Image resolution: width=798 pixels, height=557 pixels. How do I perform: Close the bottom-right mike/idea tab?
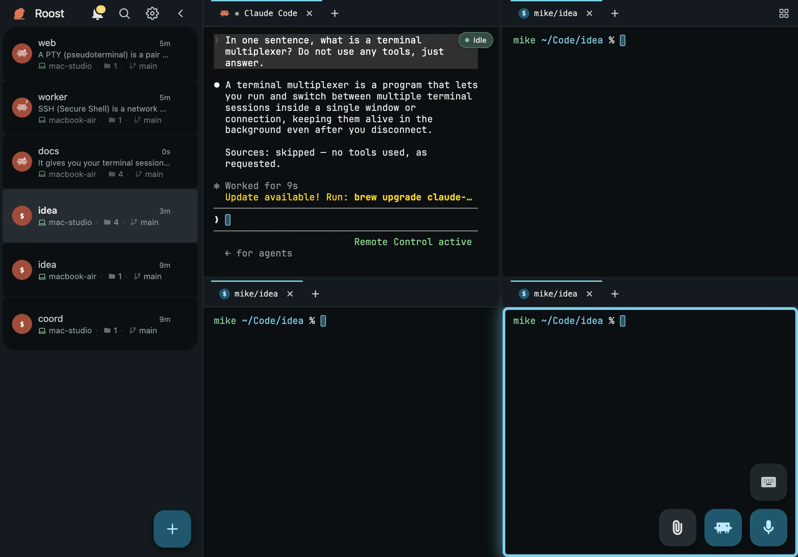pos(589,294)
